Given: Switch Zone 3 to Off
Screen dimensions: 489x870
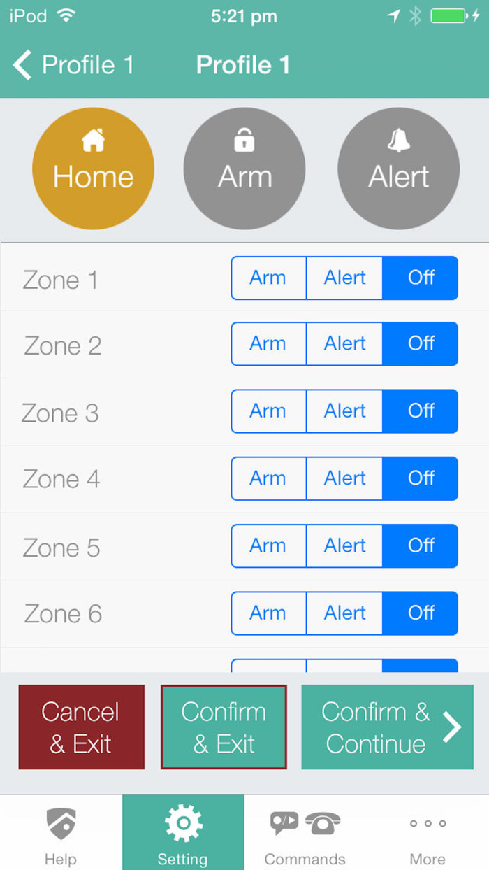Looking at the screenshot, I should pyautogui.click(x=421, y=411).
